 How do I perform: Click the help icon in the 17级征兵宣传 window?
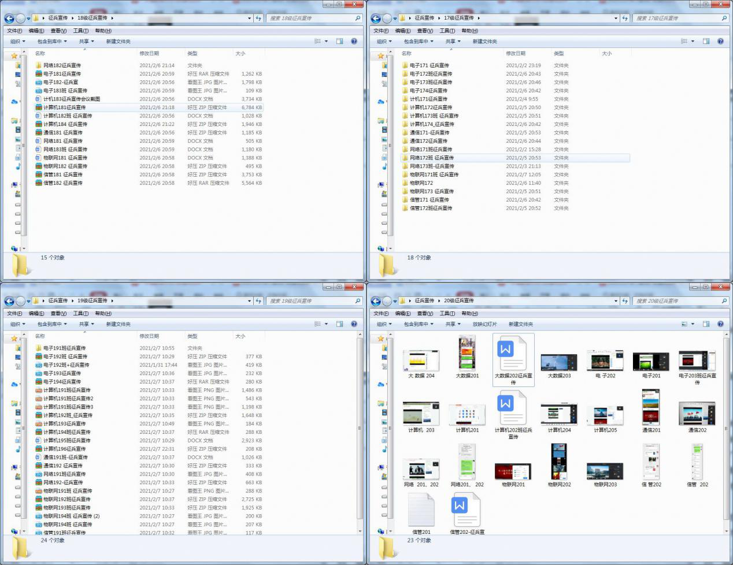click(720, 42)
